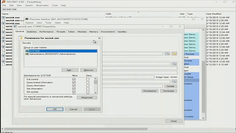Toggle Deny for Query limited information
The width and height of the screenshot is (236, 133).
[x=88, y=82]
